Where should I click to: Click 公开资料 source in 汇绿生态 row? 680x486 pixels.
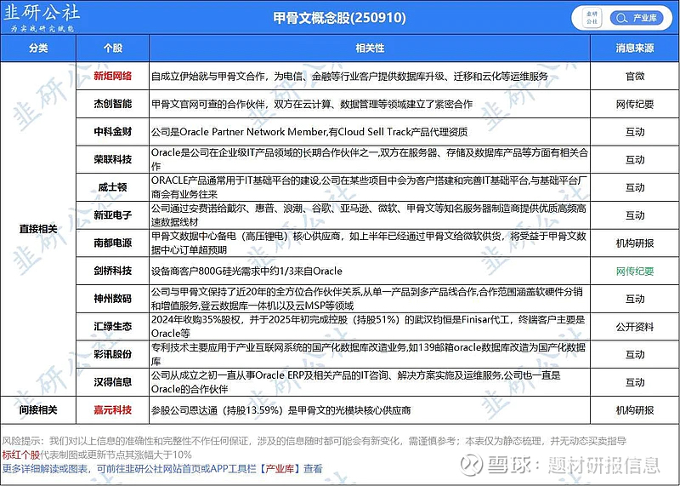(x=635, y=327)
